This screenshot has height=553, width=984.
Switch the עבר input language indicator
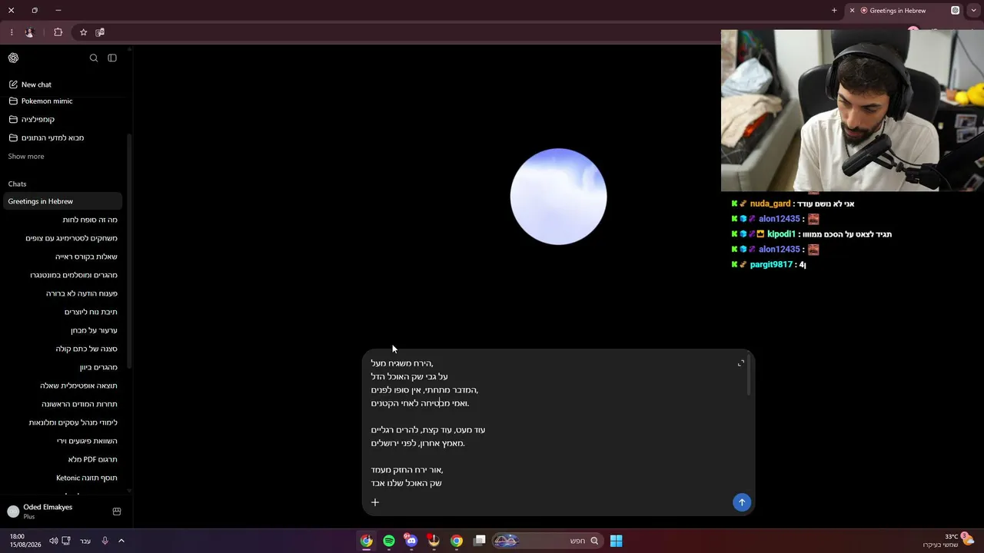[x=85, y=541]
